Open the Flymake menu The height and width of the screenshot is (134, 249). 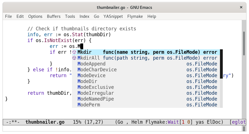click(x=135, y=16)
